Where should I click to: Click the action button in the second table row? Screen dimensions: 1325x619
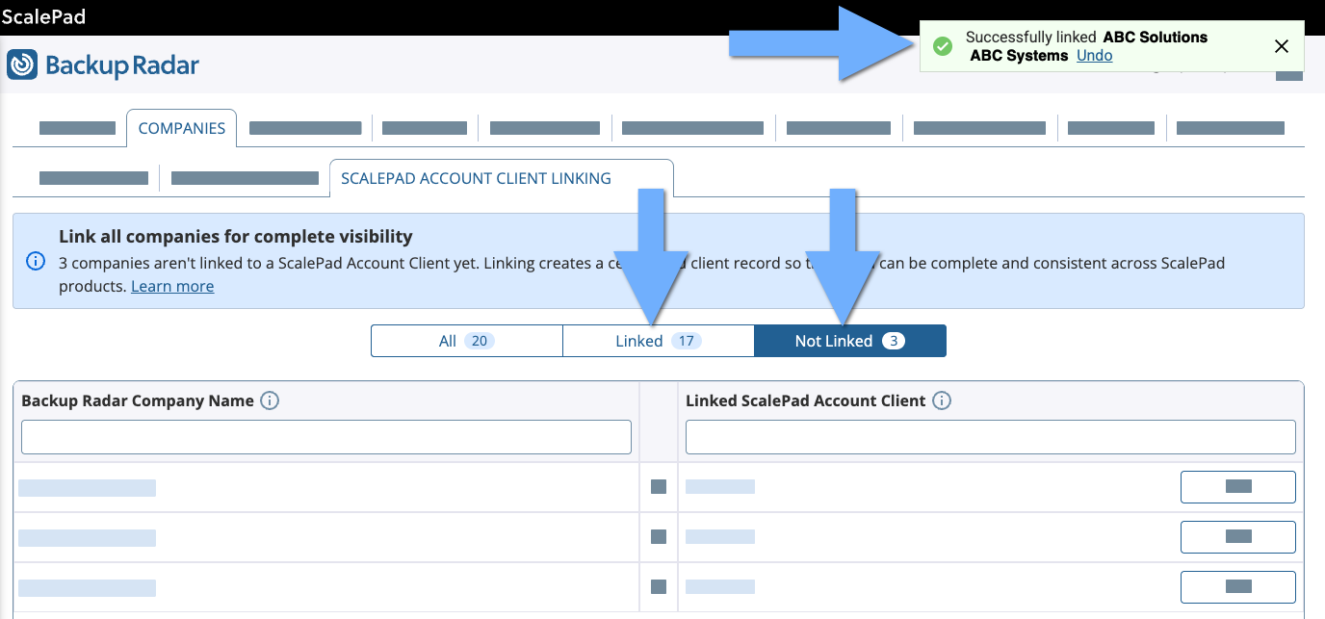tap(1237, 537)
